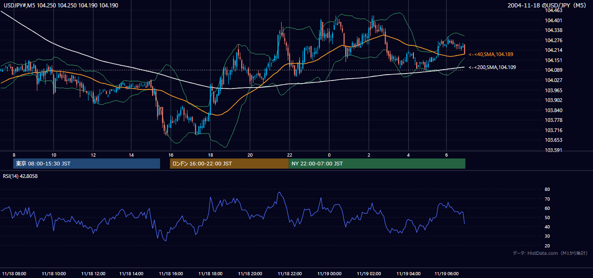
Task: Click the bottom time label 11/18 12:00
Action: coord(93,273)
